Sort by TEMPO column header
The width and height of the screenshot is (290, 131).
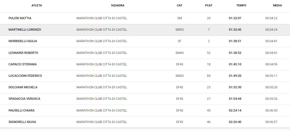coord(241,6)
